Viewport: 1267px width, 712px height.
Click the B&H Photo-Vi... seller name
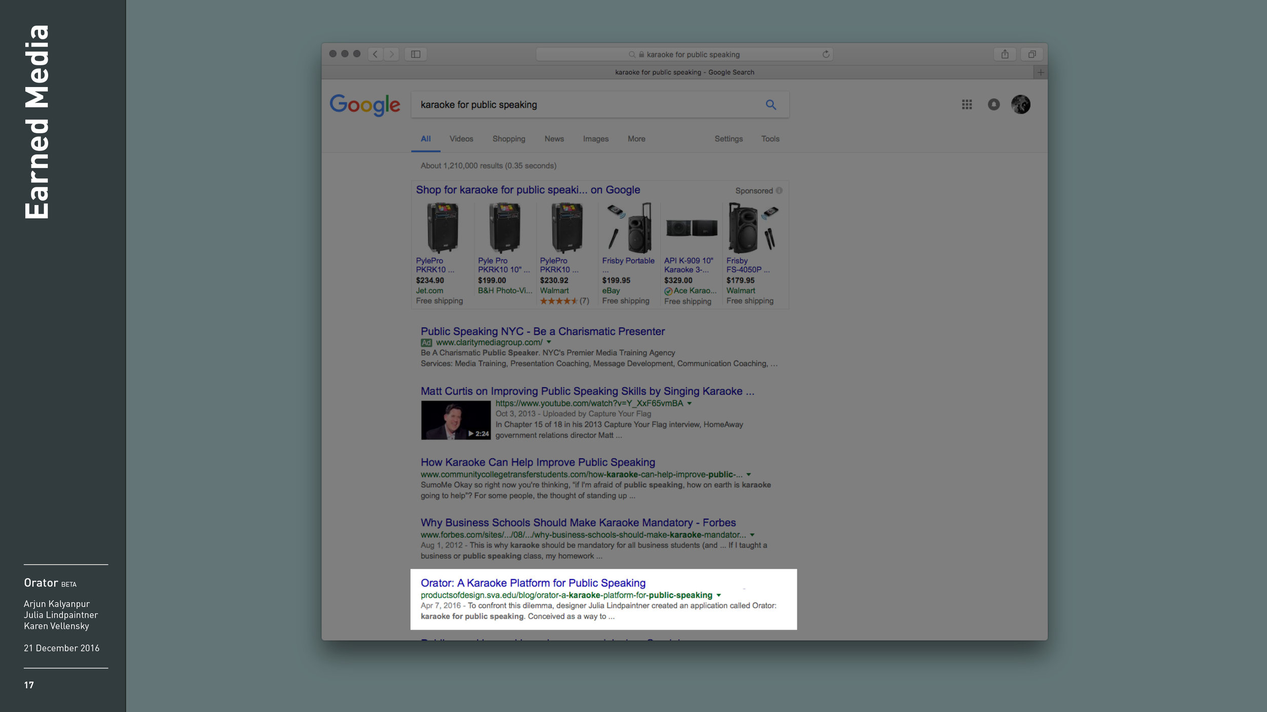pyautogui.click(x=505, y=291)
